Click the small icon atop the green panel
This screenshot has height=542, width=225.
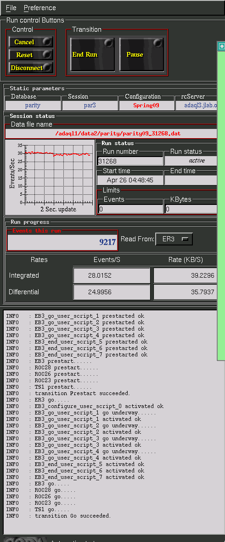(221, 47)
